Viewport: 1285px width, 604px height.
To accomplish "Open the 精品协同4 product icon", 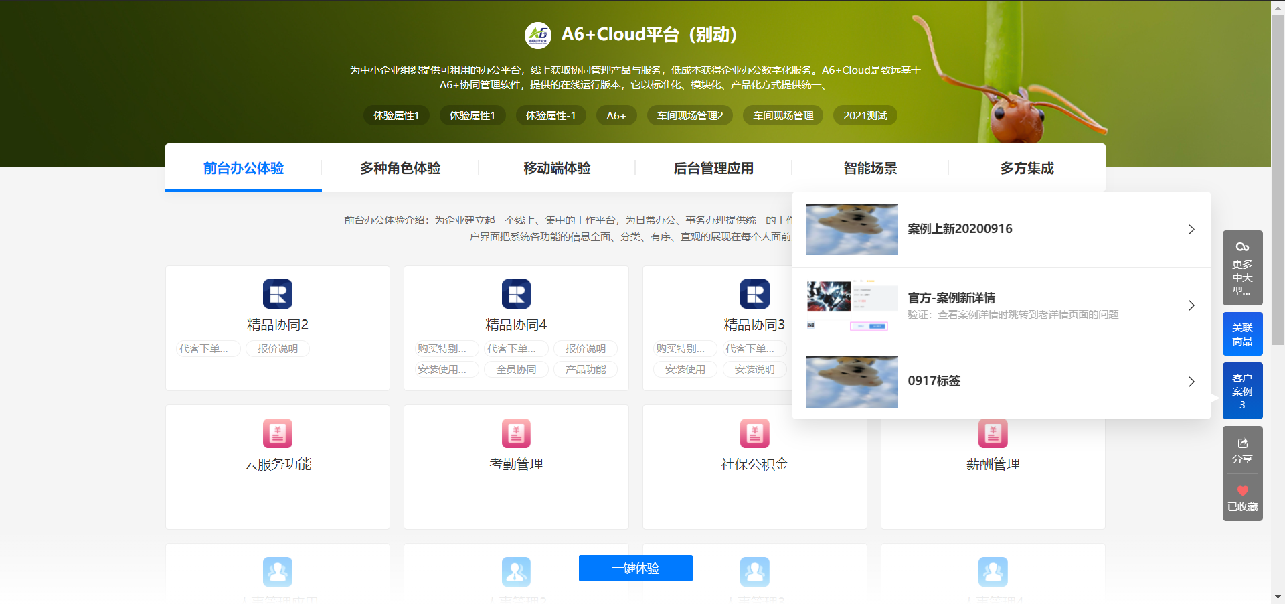I will point(516,294).
